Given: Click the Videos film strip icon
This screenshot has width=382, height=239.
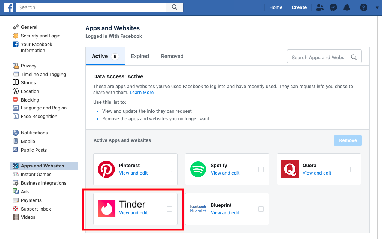Looking at the screenshot, I should (16, 217).
